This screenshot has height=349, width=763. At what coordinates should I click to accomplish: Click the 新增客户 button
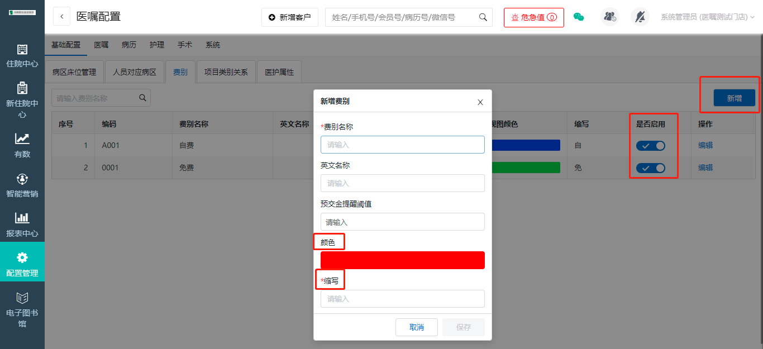pyautogui.click(x=289, y=17)
